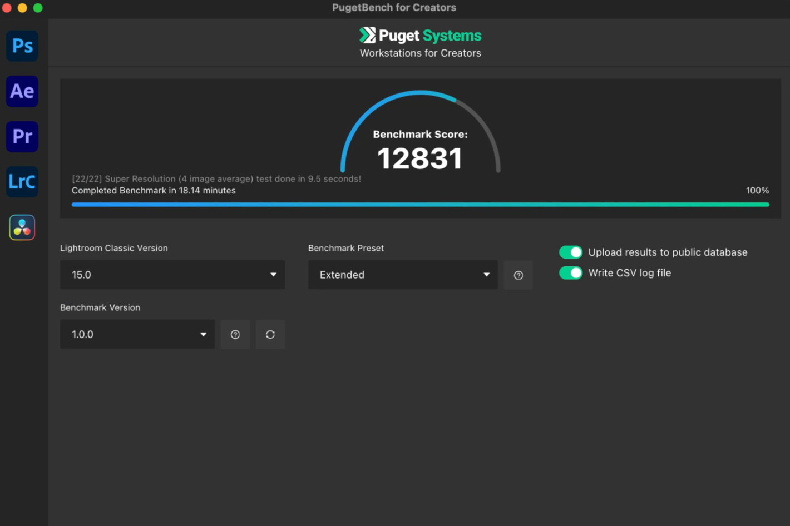Select the Lightroom Classic sidebar icon
Image resolution: width=790 pixels, height=526 pixels.
point(22,182)
